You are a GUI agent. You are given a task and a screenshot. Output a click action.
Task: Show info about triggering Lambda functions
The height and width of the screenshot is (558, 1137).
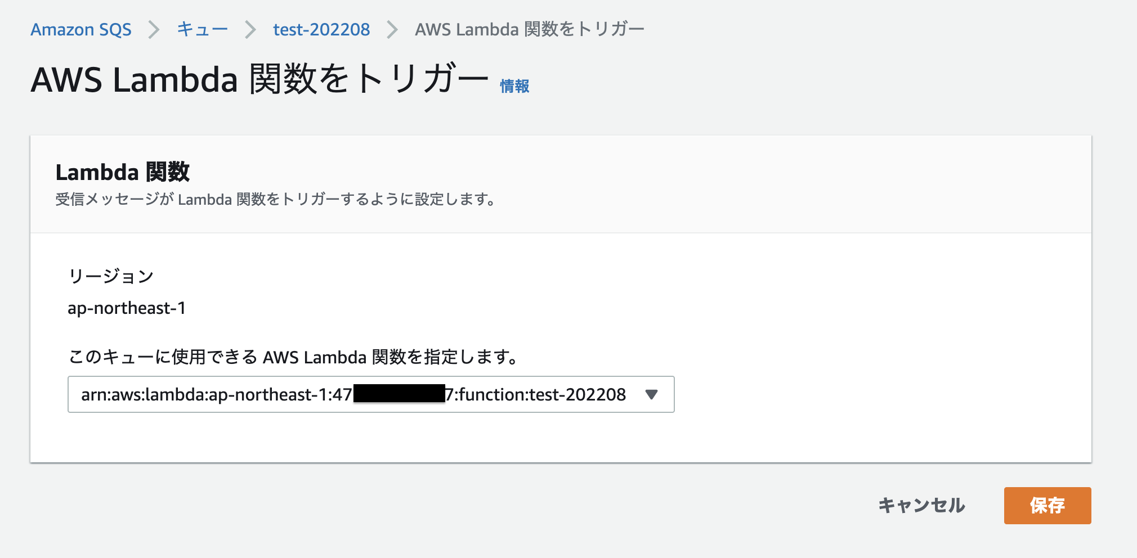click(x=514, y=85)
